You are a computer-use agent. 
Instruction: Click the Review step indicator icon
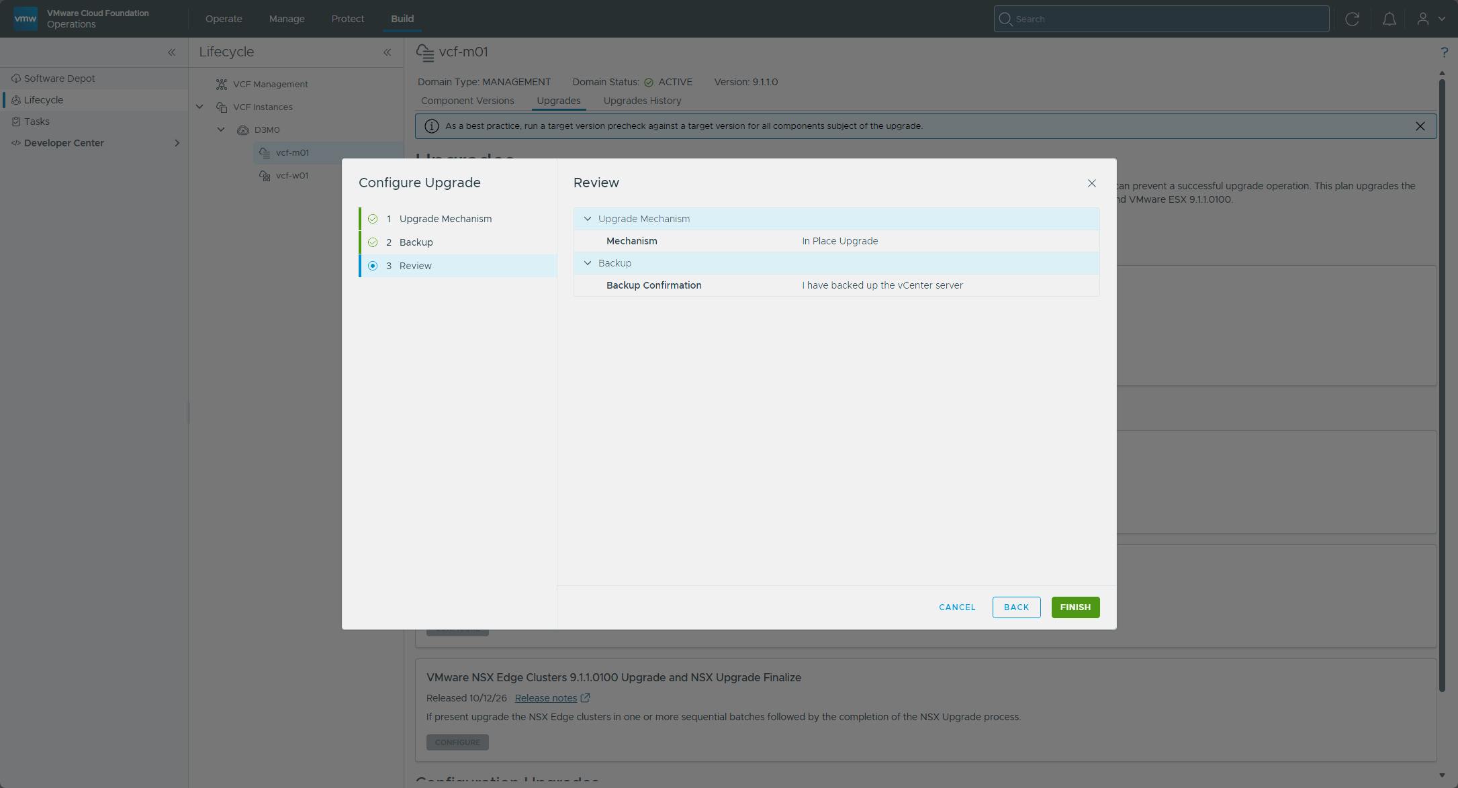tap(373, 266)
